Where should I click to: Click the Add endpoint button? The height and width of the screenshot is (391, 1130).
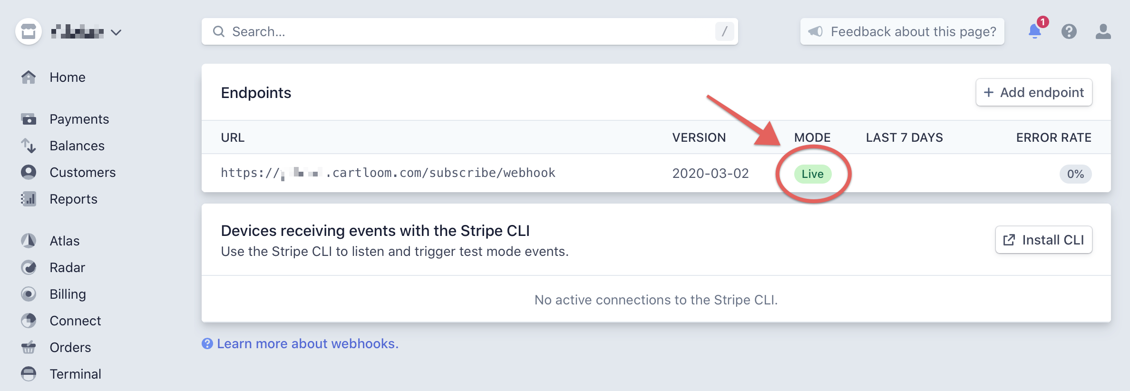click(1034, 92)
